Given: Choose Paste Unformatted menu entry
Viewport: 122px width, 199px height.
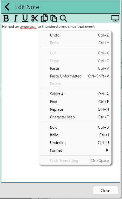Looking at the screenshot, I should pyautogui.click(x=75, y=76).
